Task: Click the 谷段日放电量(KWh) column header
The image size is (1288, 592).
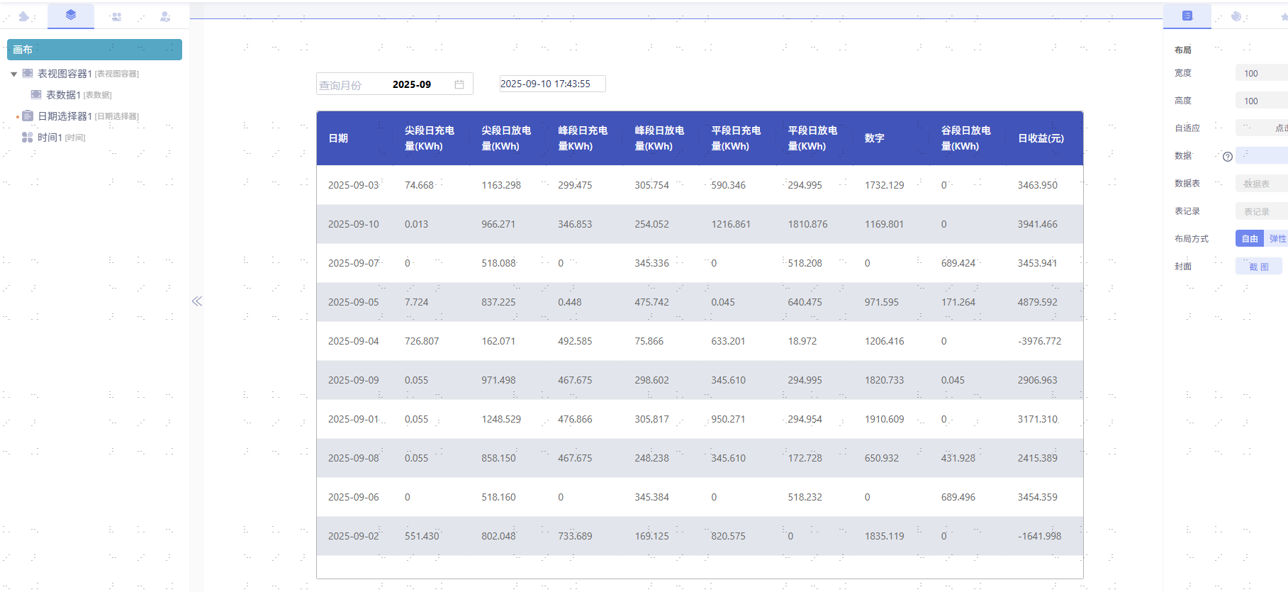Action: (966, 138)
